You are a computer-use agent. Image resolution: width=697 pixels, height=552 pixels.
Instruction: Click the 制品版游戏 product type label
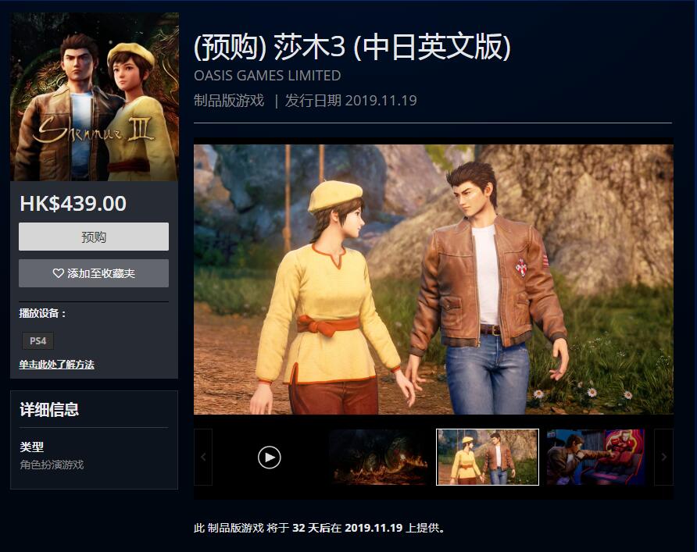229,101
